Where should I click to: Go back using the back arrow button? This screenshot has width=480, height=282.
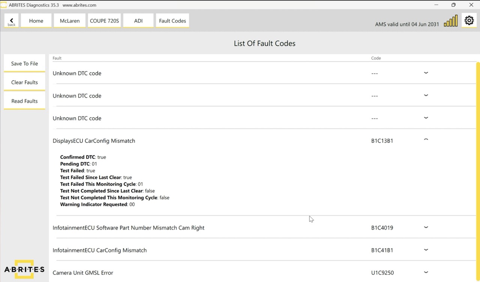tap(11, 21)
